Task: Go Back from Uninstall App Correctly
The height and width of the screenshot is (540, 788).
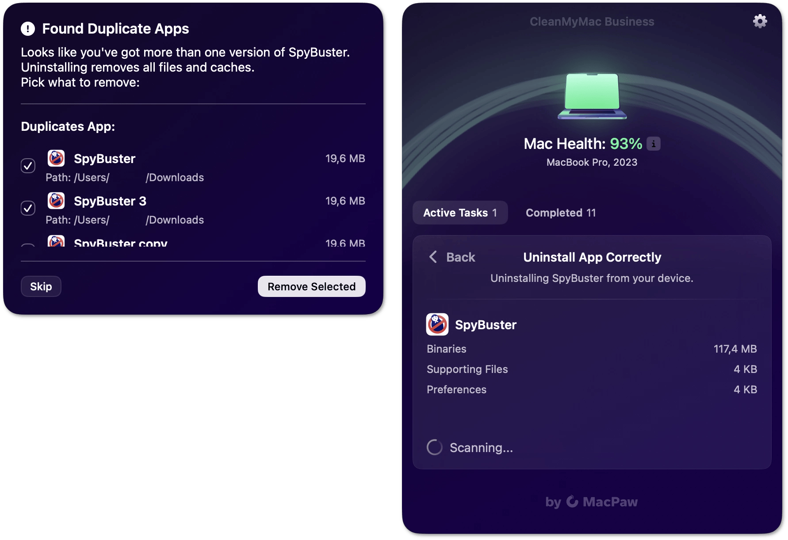Action: coord(452,257)
